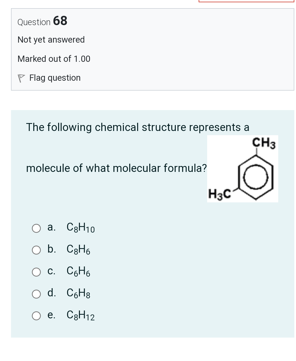The height and width of the screenshot is (361, 296).
Task: Click the Marked out of 1.00 text
Action: (x=54, y=59)
